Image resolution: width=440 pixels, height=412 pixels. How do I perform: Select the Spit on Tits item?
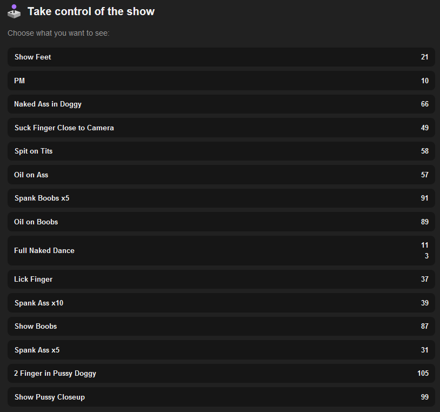click(x=34, y=151)
